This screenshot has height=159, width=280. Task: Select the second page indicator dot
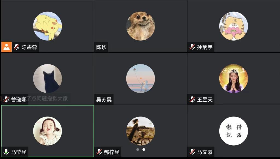click(144, 149)
